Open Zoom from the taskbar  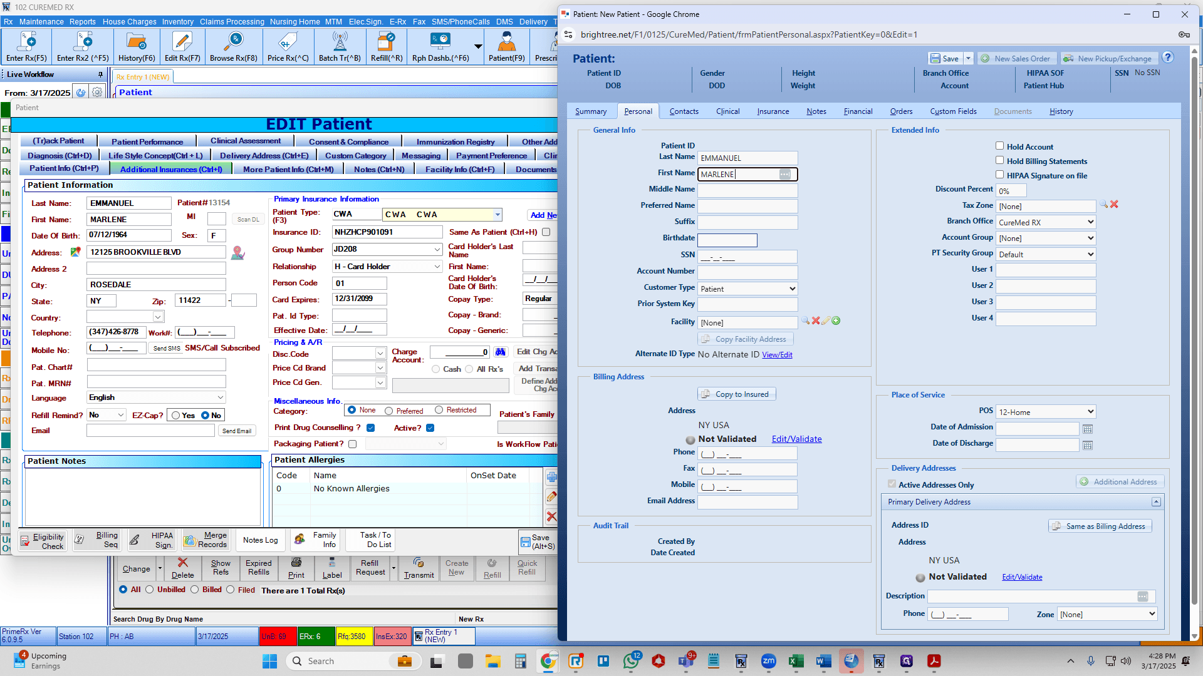tap(768, 661)
